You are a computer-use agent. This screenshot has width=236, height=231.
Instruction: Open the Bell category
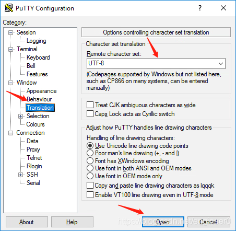tap(31, 66)
